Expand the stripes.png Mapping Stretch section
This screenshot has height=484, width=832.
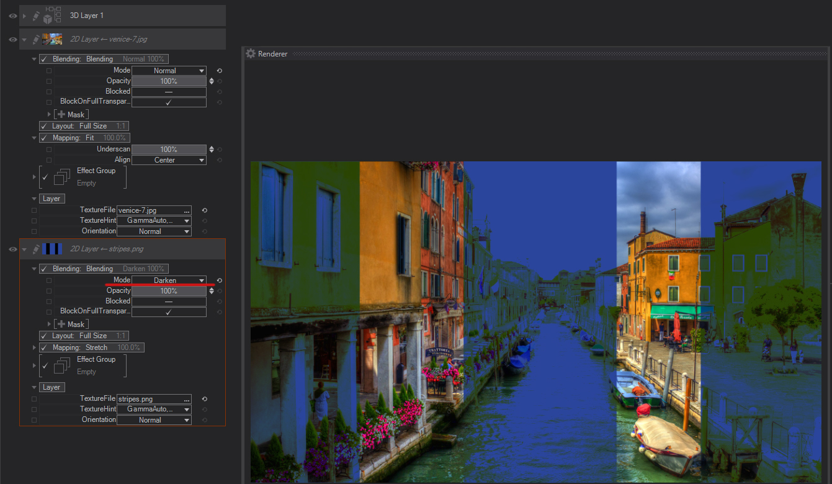tap(34, 347)
